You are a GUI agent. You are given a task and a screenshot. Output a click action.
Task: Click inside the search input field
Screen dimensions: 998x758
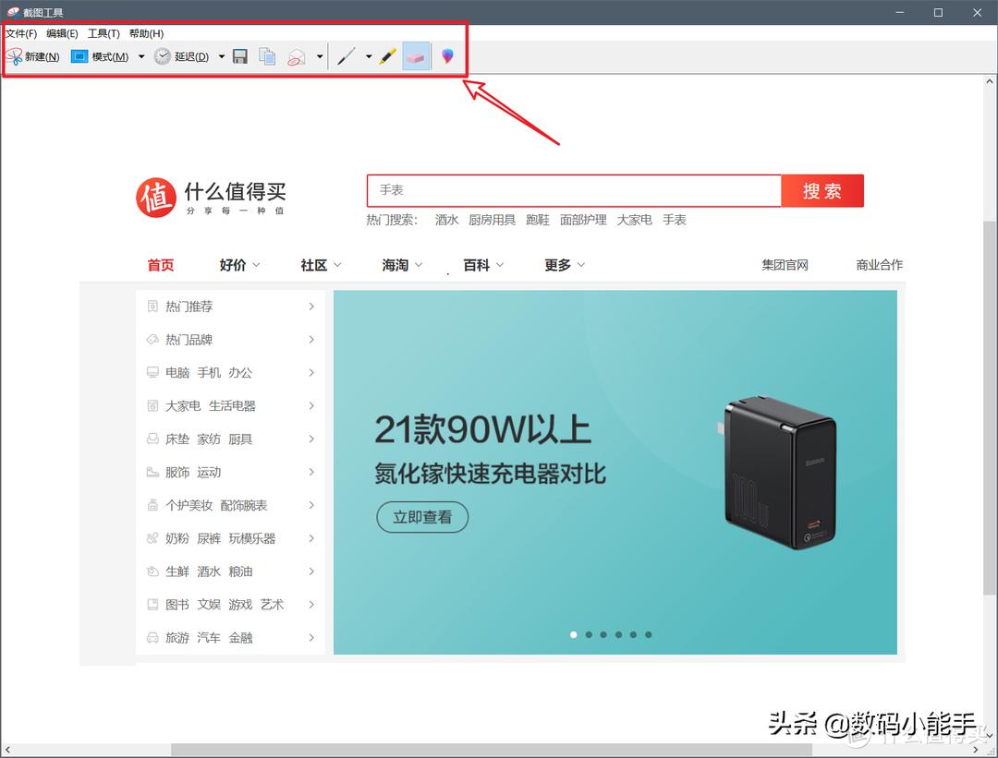pos(573,191)
